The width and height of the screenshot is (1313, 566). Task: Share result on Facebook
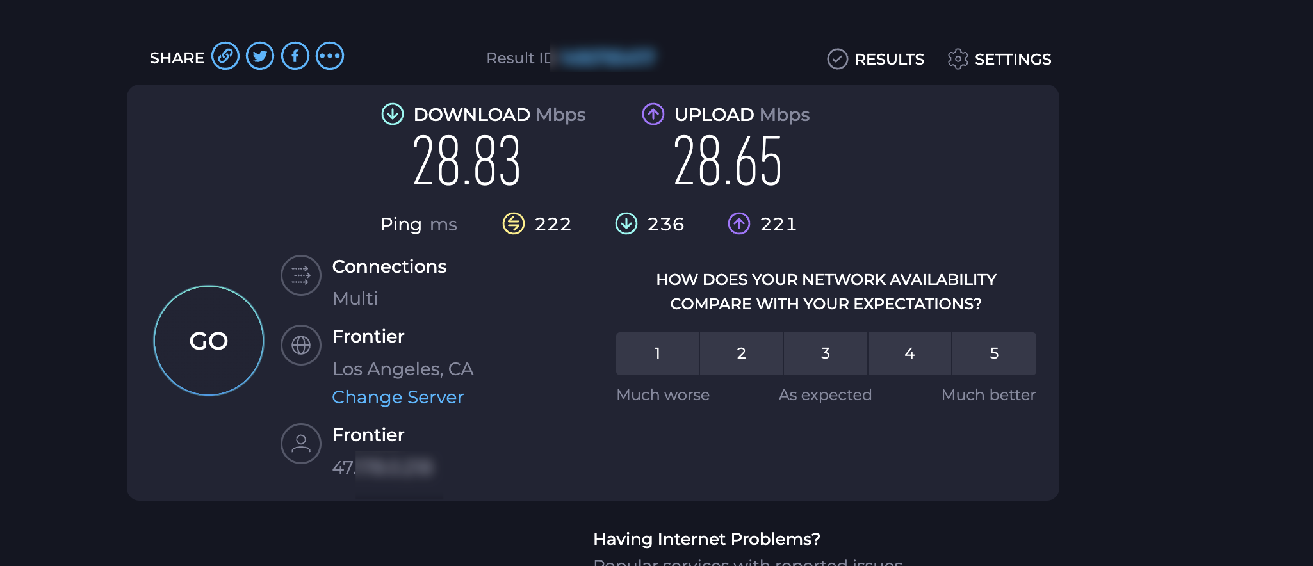click(295, 56)
